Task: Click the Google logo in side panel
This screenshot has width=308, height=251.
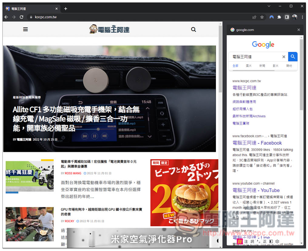Action: [263, 45]
